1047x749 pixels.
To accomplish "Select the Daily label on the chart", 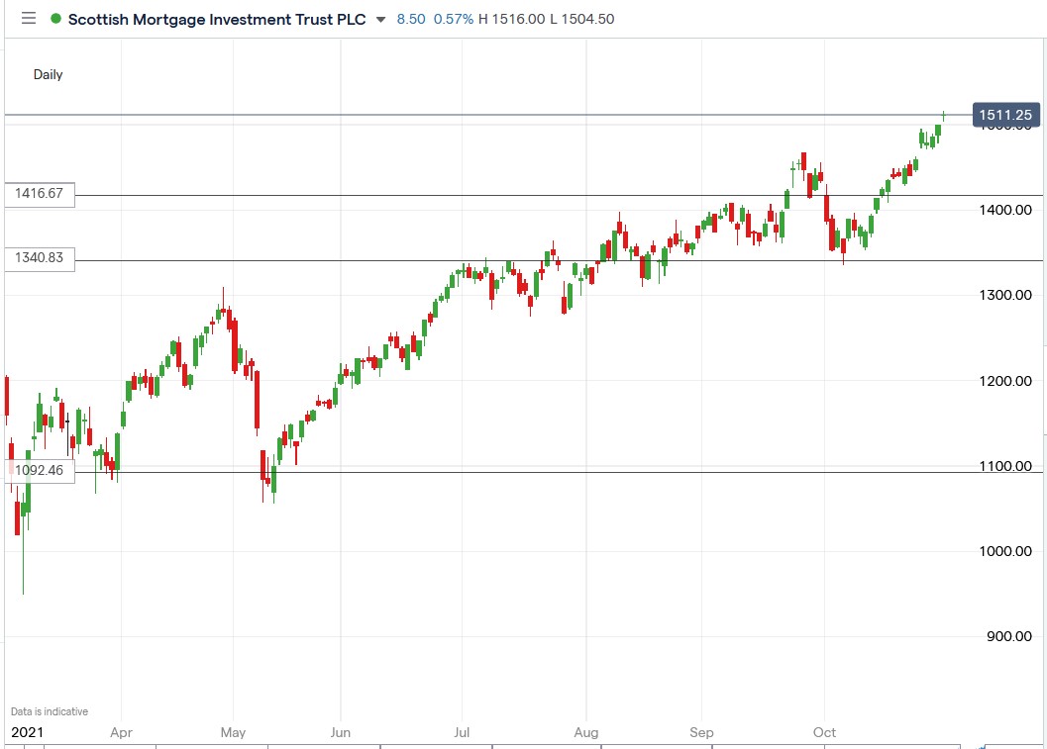I will click(x=48, y=74).
